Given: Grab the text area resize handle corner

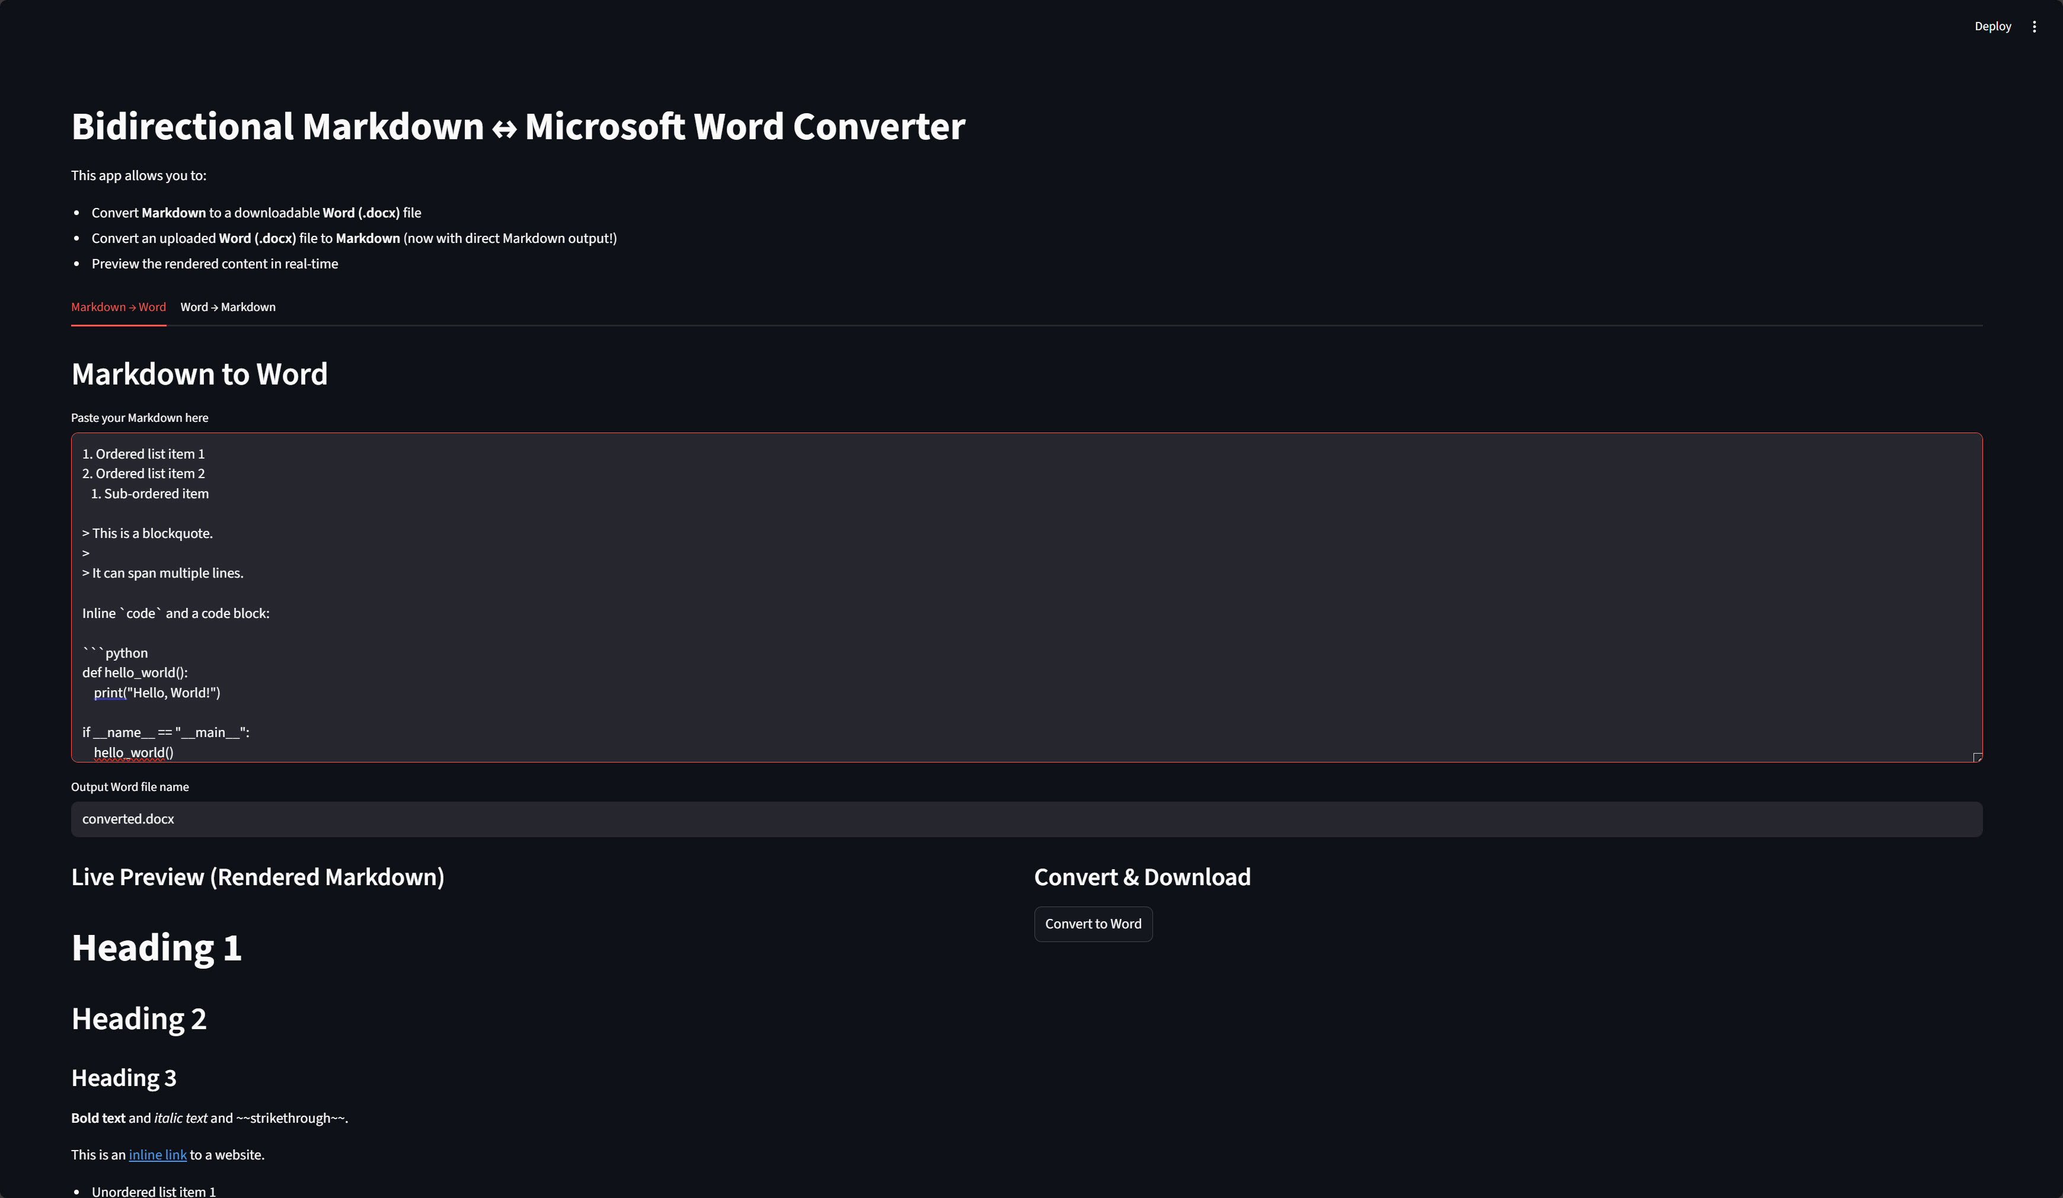Looking at the screenshot, I should (x=1977, y=758).
